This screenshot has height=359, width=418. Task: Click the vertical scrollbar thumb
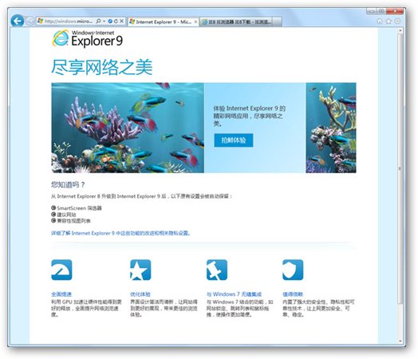400,168
